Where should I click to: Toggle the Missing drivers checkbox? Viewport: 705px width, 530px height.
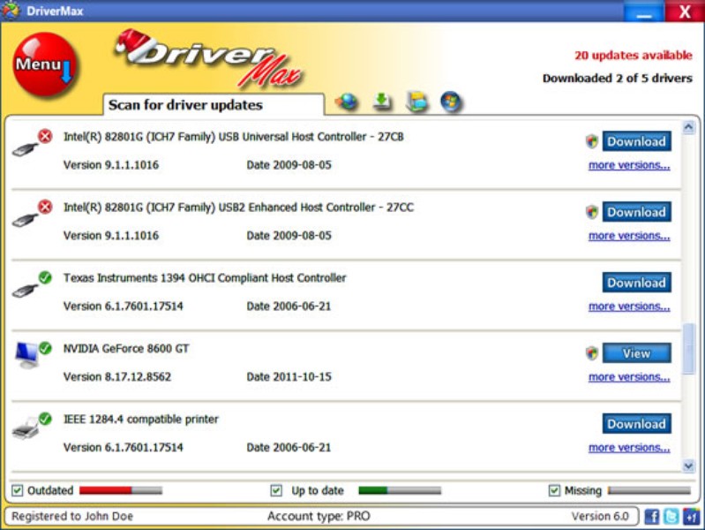(x=554, y=490)
